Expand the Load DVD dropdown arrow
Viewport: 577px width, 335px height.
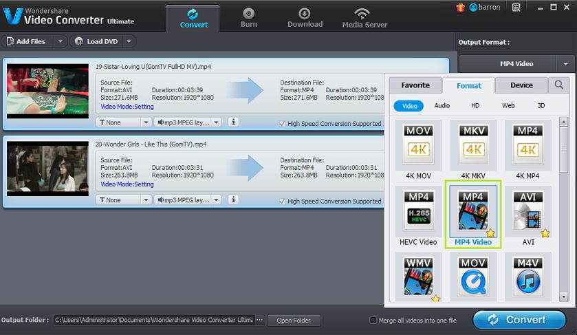[129, 41]
